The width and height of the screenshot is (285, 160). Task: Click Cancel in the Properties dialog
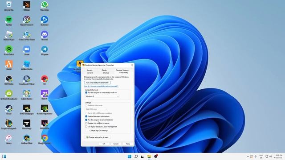(116, 144)
